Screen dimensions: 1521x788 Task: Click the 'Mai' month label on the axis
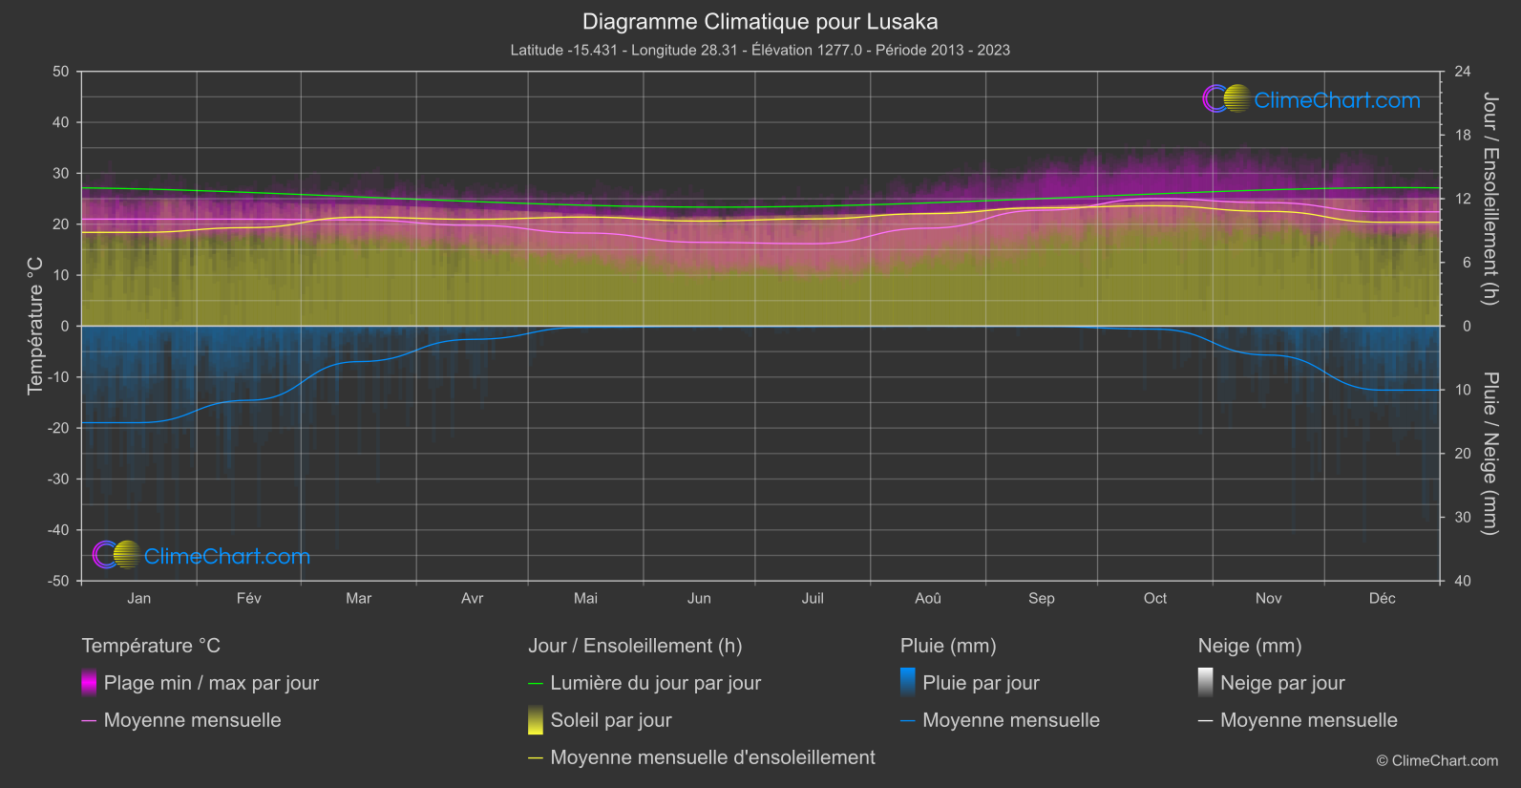click(586, 598)
